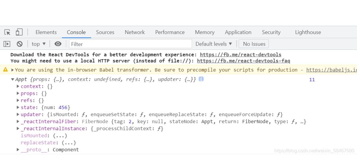Screen dimensions: 357x156
Task: Click the No Issues button
Action: [x=254, y=44]
